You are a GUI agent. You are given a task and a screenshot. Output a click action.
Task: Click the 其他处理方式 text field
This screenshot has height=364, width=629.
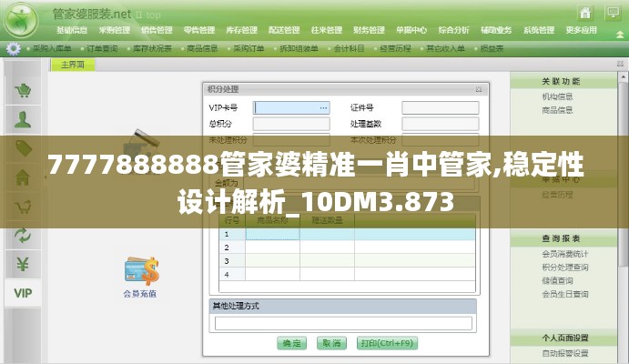coord(342,323)
